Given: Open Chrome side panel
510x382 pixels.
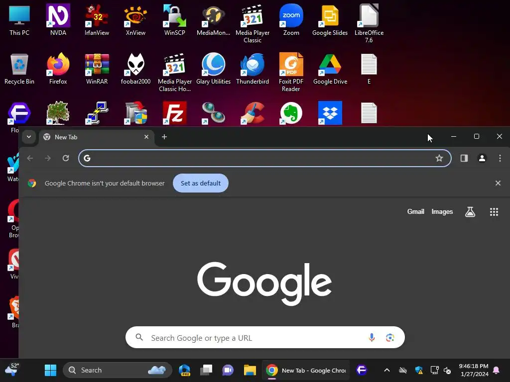Looking at the screenshot, I should [464, 158].
